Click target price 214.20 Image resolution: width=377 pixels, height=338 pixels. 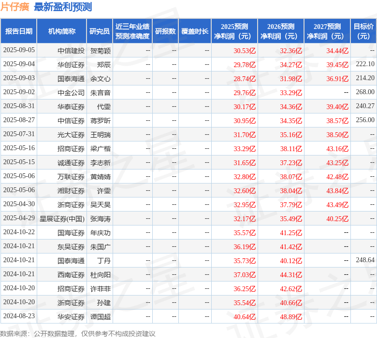click(365, 78)
